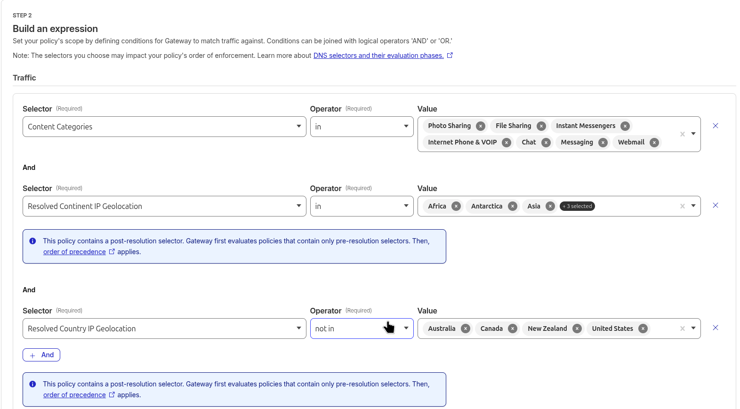Open operator dropdown for Content Categories

coord(362,127)
